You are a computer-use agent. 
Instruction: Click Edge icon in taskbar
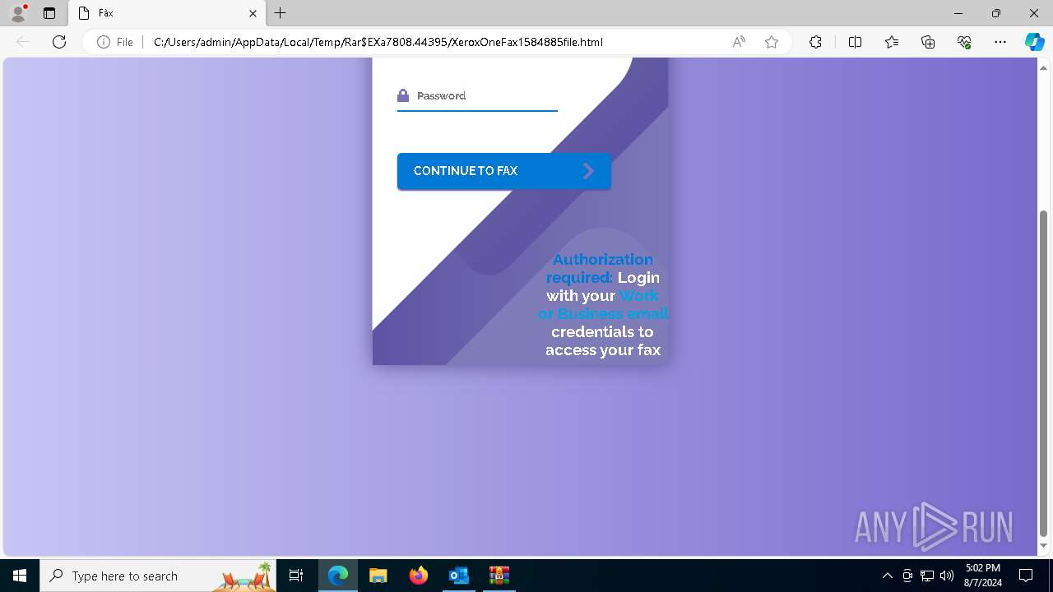click(x=338, y=576)
